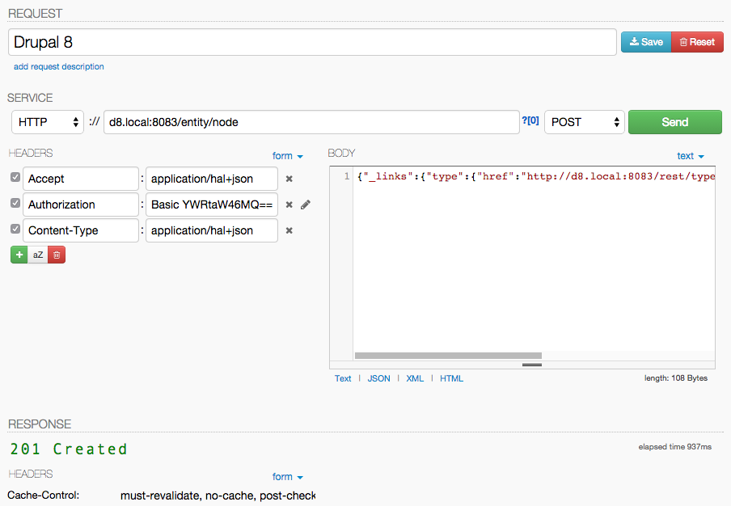Click the Content-Type header name field
This screenshot has width=731, height=506.
coord(81,230)
